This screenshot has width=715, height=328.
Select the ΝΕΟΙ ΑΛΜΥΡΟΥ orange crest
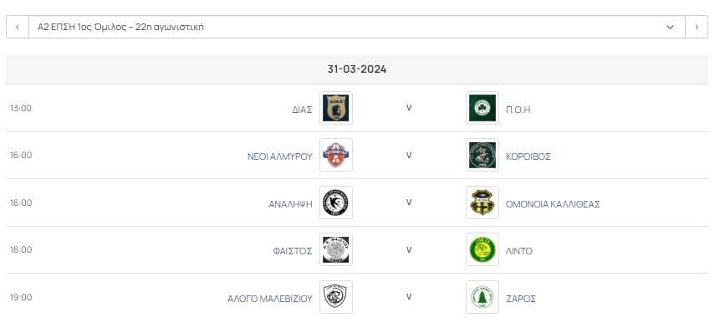(x=336, y=155)
